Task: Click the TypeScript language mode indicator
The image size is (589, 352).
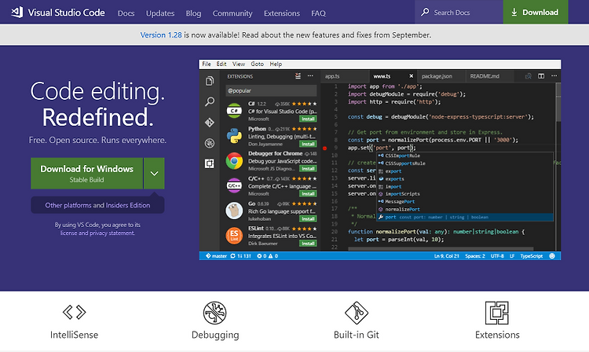Action: click(x=531, y=256)
